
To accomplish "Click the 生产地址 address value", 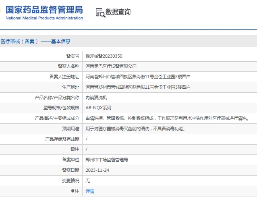I will click(x=138, y=87).
